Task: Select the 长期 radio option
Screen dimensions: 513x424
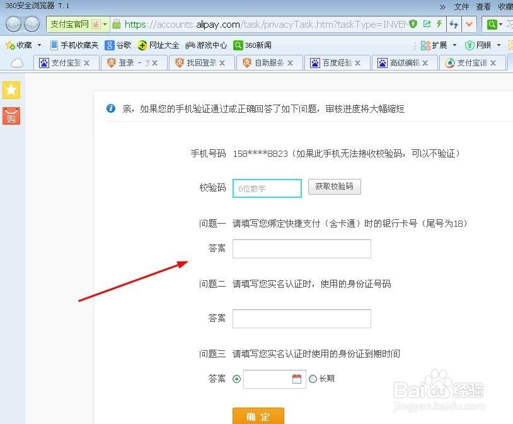Action: click(x=313, y=379)
